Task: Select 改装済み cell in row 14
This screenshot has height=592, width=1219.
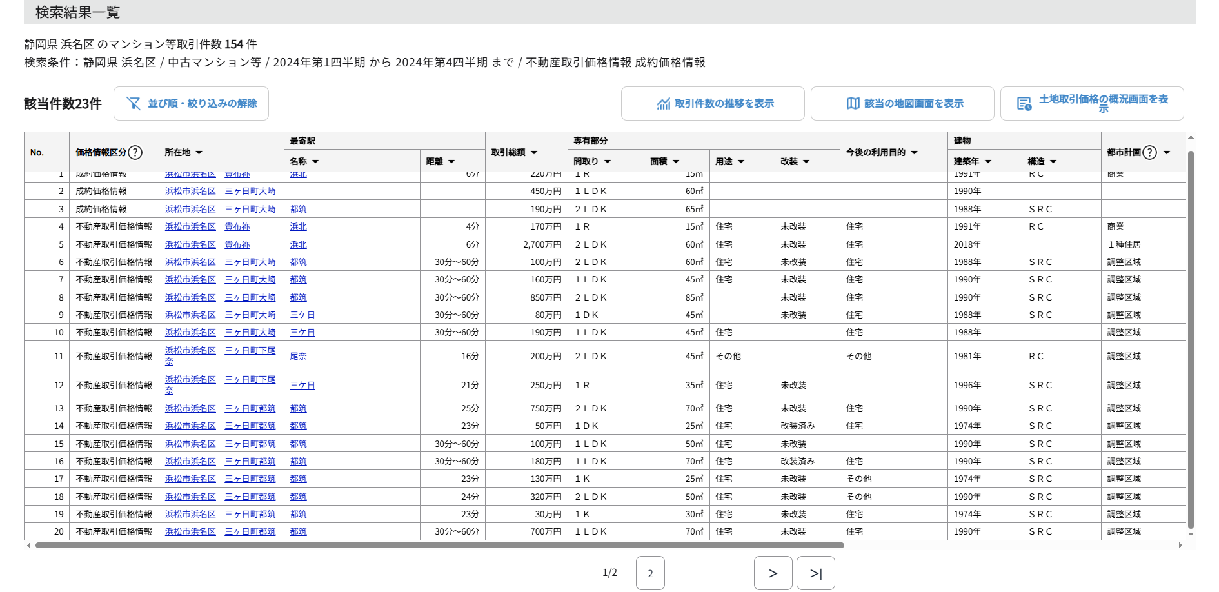Action: coord(808,426)
